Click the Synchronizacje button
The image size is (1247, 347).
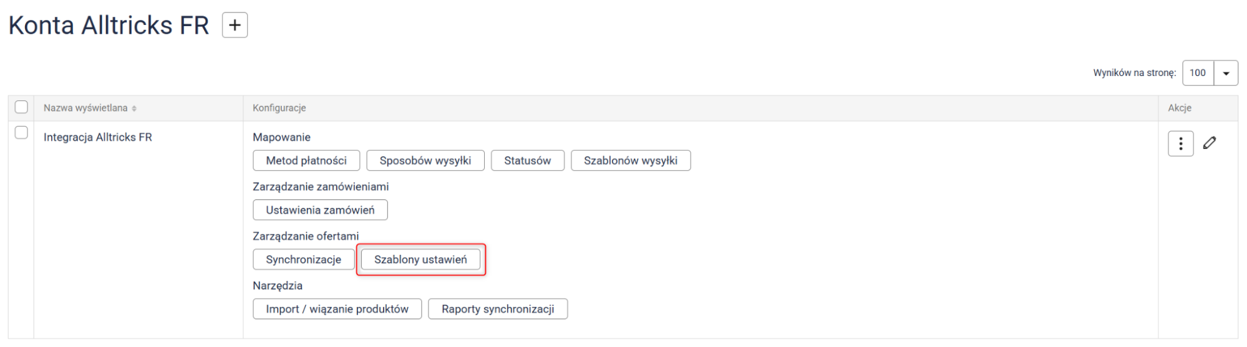click(303, 260)
